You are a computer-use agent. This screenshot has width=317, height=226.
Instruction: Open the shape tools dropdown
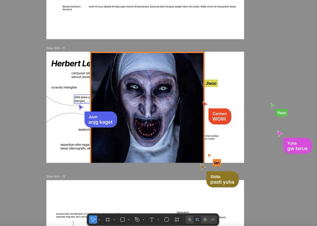click(x=129, y=220)
